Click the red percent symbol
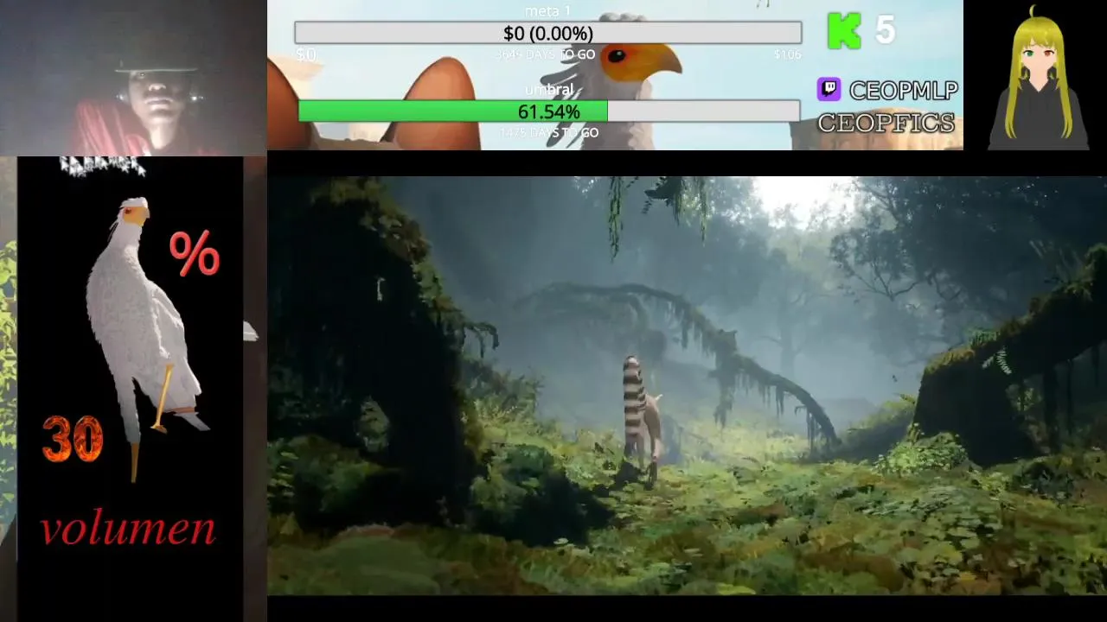The height and width of the screenshot is (622, 1107). tap(195, 254)
